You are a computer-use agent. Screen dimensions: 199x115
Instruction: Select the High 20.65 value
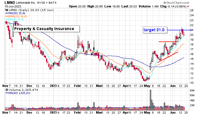(x=95, y=6)
